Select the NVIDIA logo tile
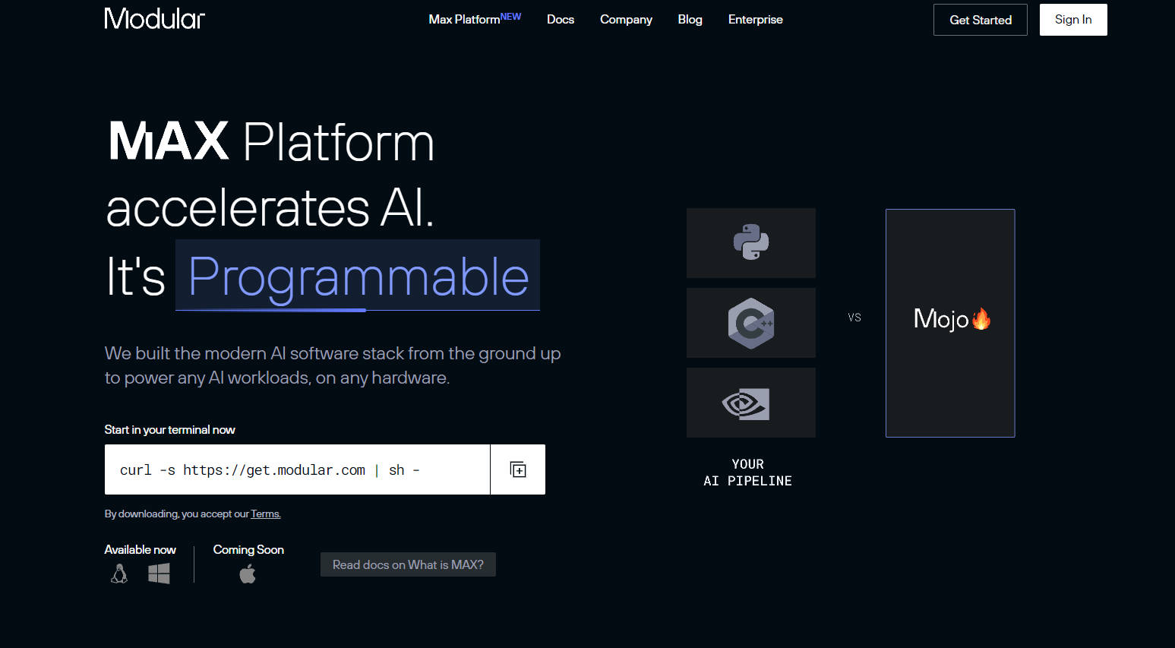The width and height of the screenshot is (1175, 648). 751,403
